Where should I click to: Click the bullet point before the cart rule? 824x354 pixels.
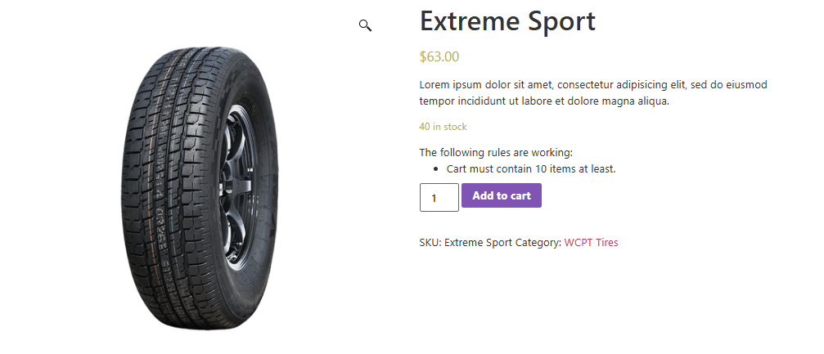436,169
